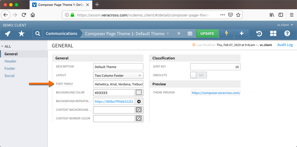
Task: Select Social in the sidebar
Action: point(10,76)
